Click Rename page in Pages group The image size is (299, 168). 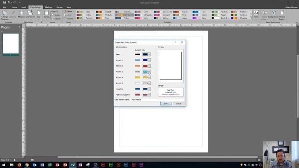click(x=69, y=19)
